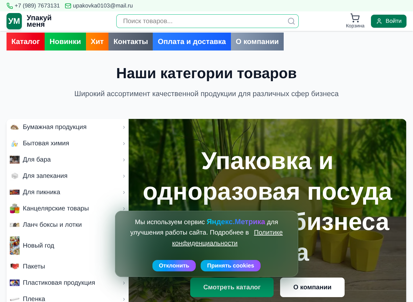This screenshot has height=302, width=413.
Task: Click white О компании hero button
Action: [312, 287]
